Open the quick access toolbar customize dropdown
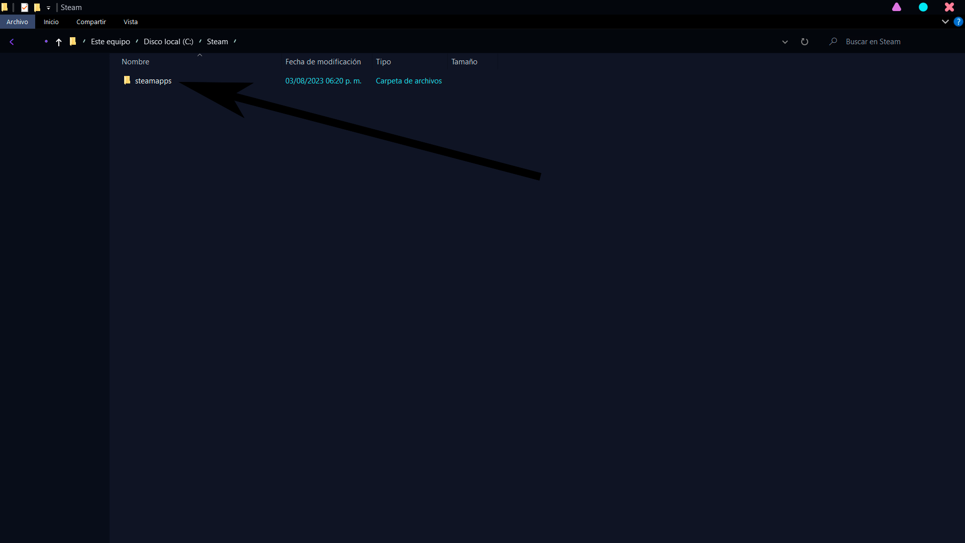Screen dimensions: 965x543 pos(48,8)
